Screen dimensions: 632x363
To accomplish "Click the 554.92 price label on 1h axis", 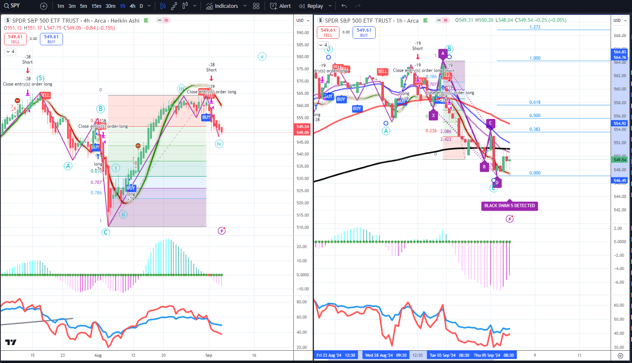I will [620, 123].
